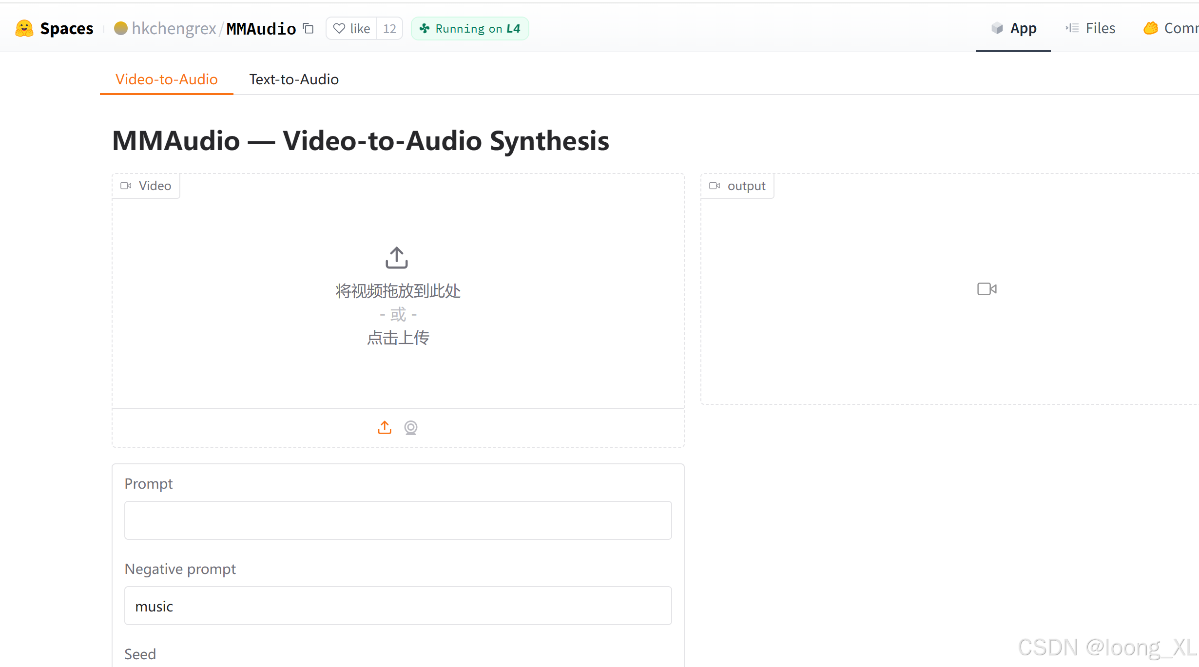1199x667 pixels.
Task: Click the heart like icon
Action: pos(339,28)
